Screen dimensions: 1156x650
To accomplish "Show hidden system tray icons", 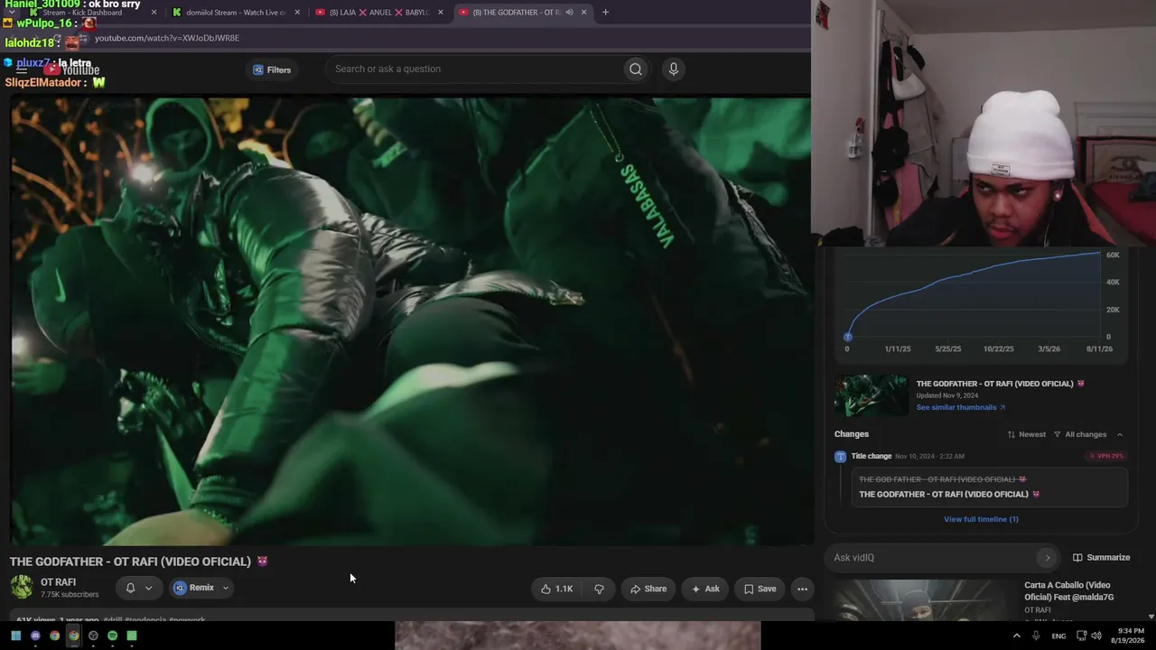I will [x=1017, y=636].
